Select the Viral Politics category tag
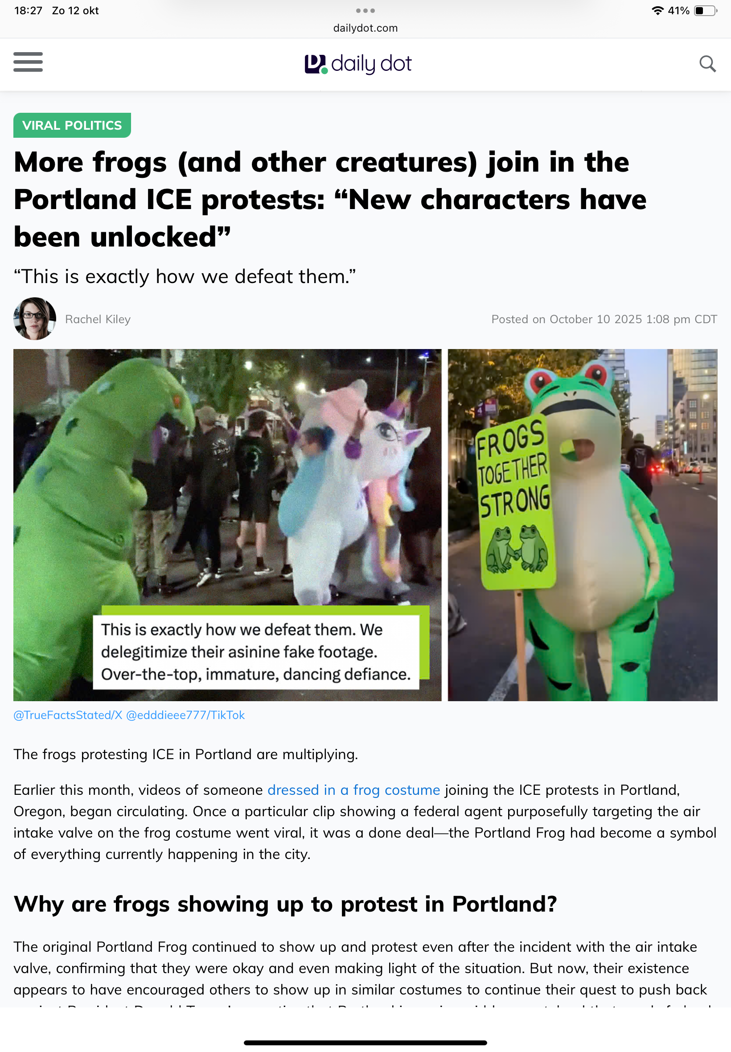Viewport: 731px width, 1052px height. pyautogui.click(x=72, y=125)
